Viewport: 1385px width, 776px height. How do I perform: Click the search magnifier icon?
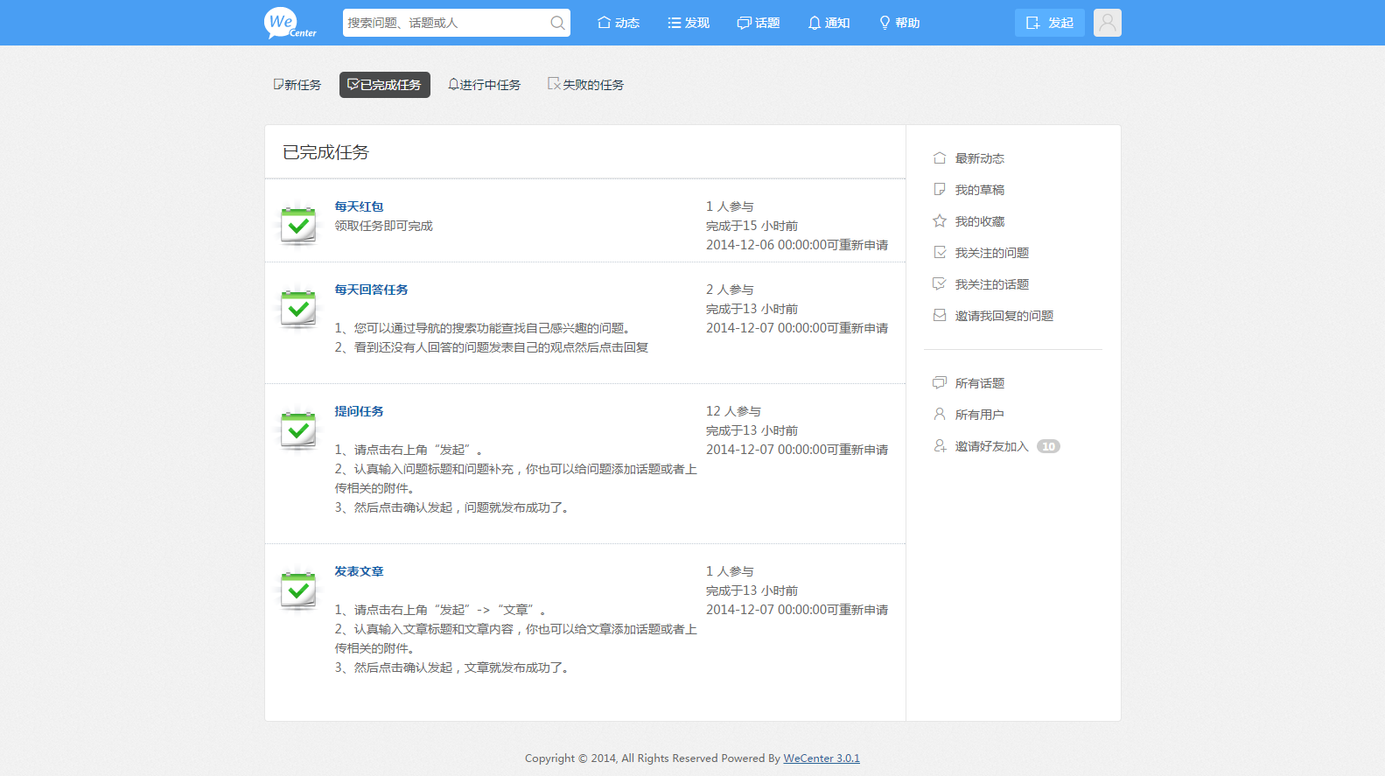[557, 23]
